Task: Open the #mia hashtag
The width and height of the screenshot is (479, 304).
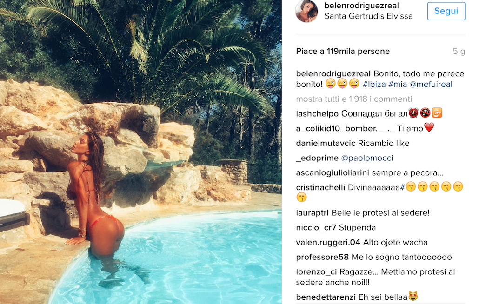Action: tap(398, 84)
